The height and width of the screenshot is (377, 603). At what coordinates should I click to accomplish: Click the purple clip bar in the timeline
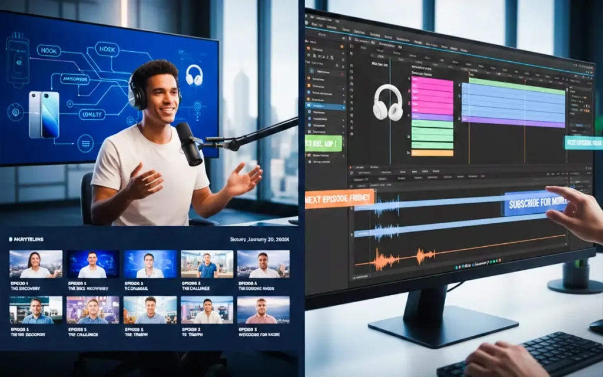pyautogui.click(x=513, y=122)
